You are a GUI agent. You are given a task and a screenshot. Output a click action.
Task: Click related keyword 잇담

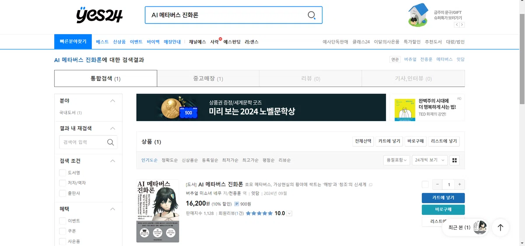(461, 59)
